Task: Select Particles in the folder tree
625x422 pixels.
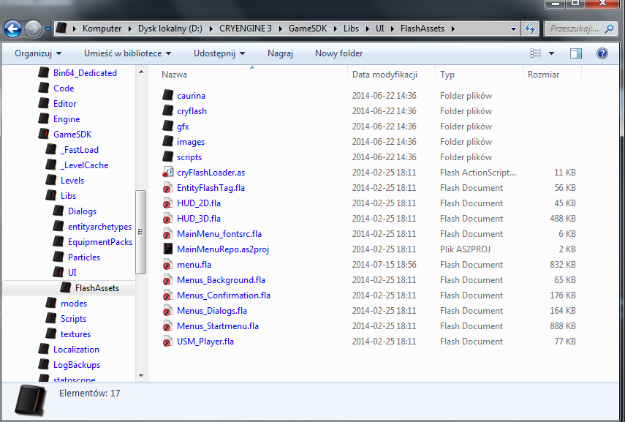Action: tap(84, 257)
